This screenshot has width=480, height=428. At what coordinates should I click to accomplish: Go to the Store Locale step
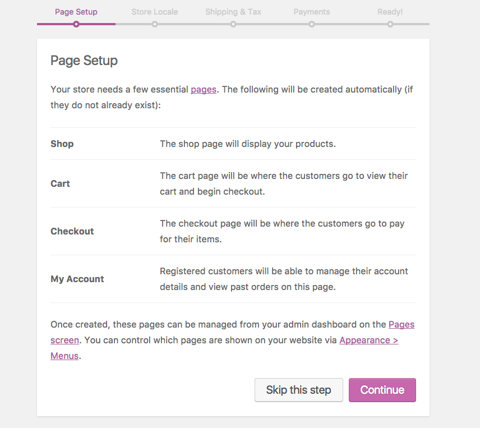tap(155, 12)
